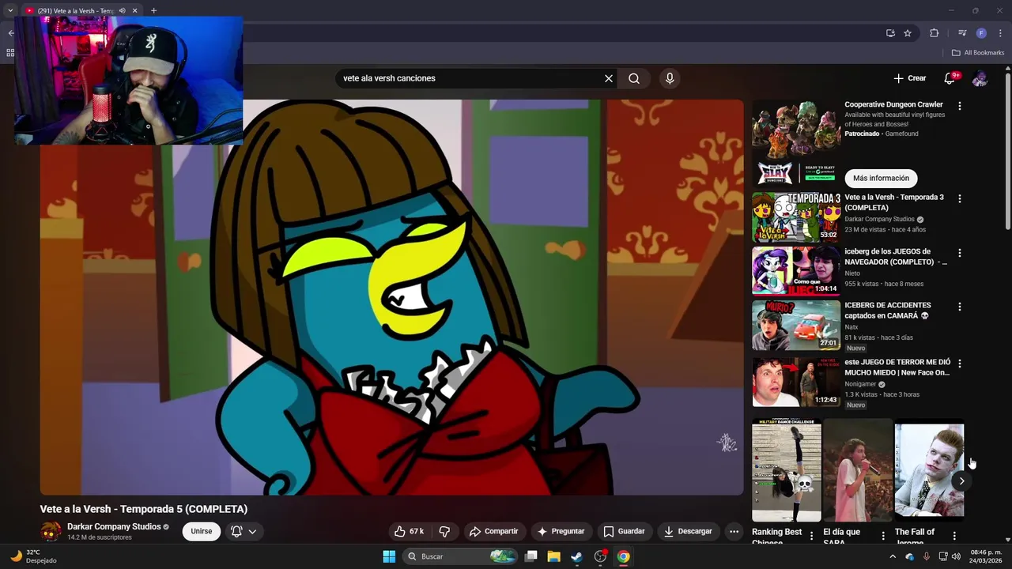
Task: Open a new Chrome tab
Action: click(153, 11)
